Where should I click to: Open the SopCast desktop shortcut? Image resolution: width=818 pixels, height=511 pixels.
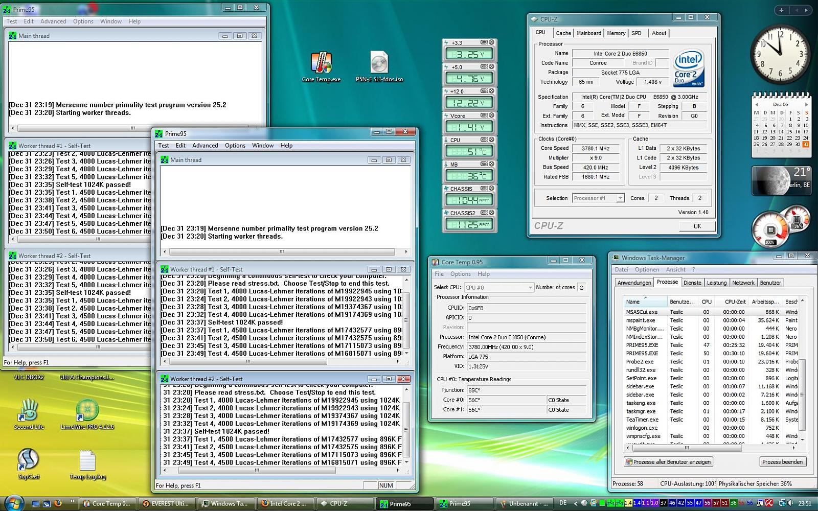[29, 464]
